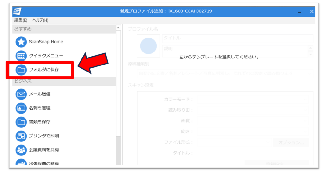Click the クイックメニュー grid icon

point(21,56)
